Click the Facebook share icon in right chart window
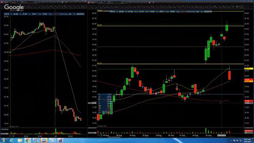 [153, 2]
